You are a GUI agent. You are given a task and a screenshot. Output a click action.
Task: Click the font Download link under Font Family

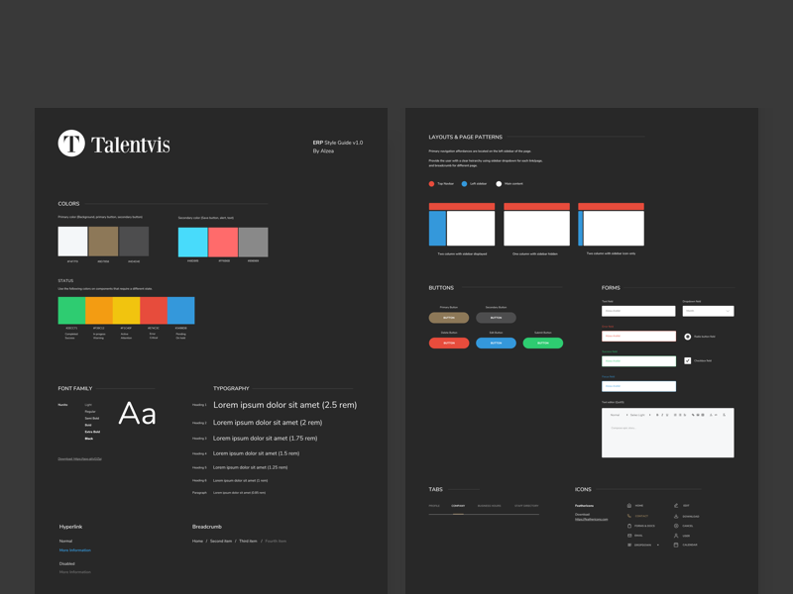pos(79,458)
